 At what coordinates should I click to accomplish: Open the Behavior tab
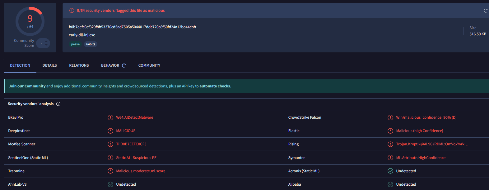(x=110, y=65)
